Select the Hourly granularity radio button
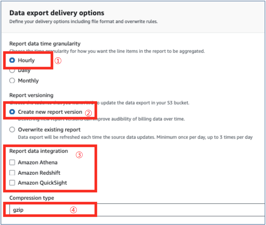Viewport: 266px width, 225px height. [x=12, y=60]
